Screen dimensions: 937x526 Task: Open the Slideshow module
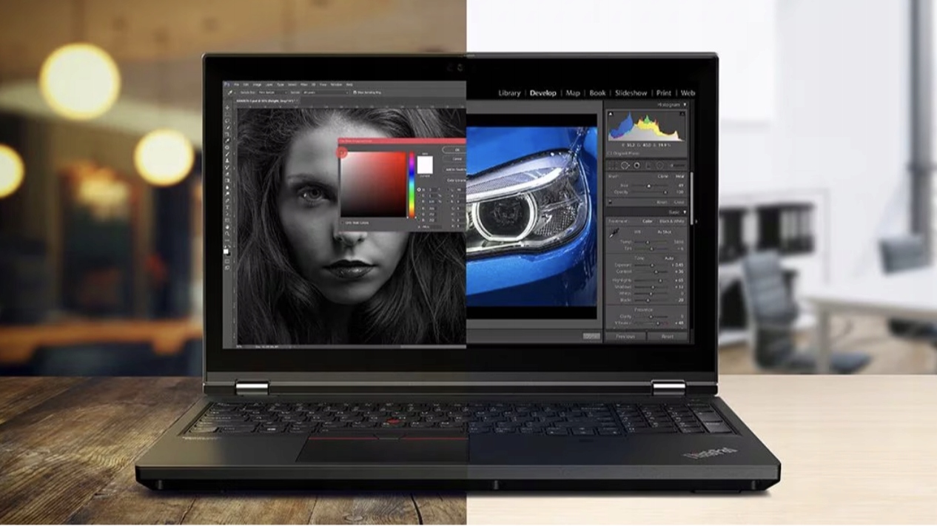pos(631,93)
